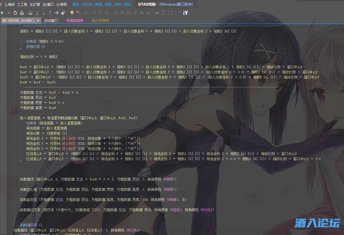Close the 窗口程序集_启动窗口 tab

pyautogui.click(x=38, y=21)
